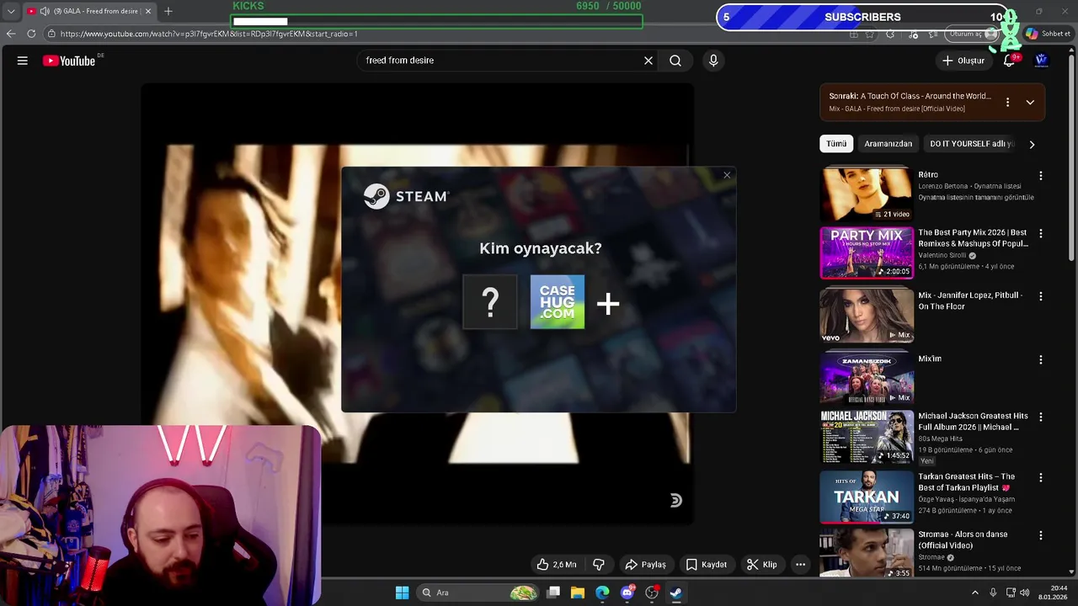Open YouTube notifications bell
The image size is (1078, 606).
click(x=1009, y=61)
